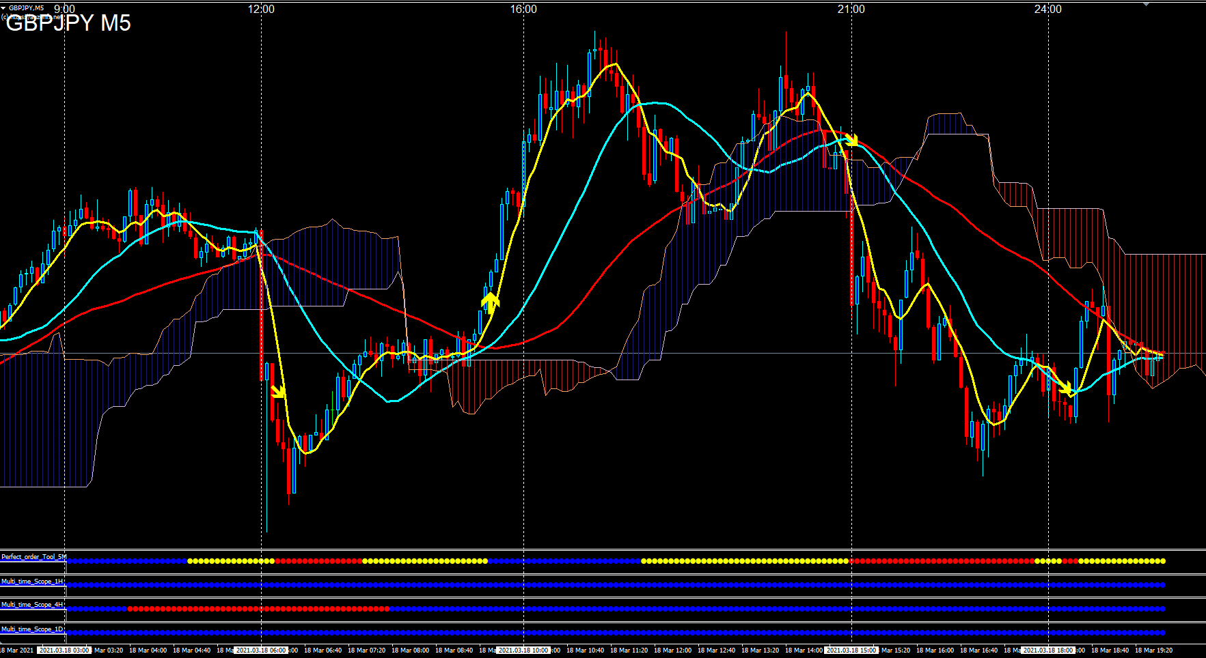
Task: Click 18 Mar 06:40 on the time axis
Action: pyautogui.click(x=323, y=650)
